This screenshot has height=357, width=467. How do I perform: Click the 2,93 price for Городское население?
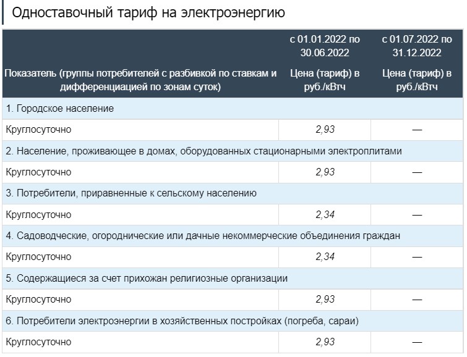(325, 130)
